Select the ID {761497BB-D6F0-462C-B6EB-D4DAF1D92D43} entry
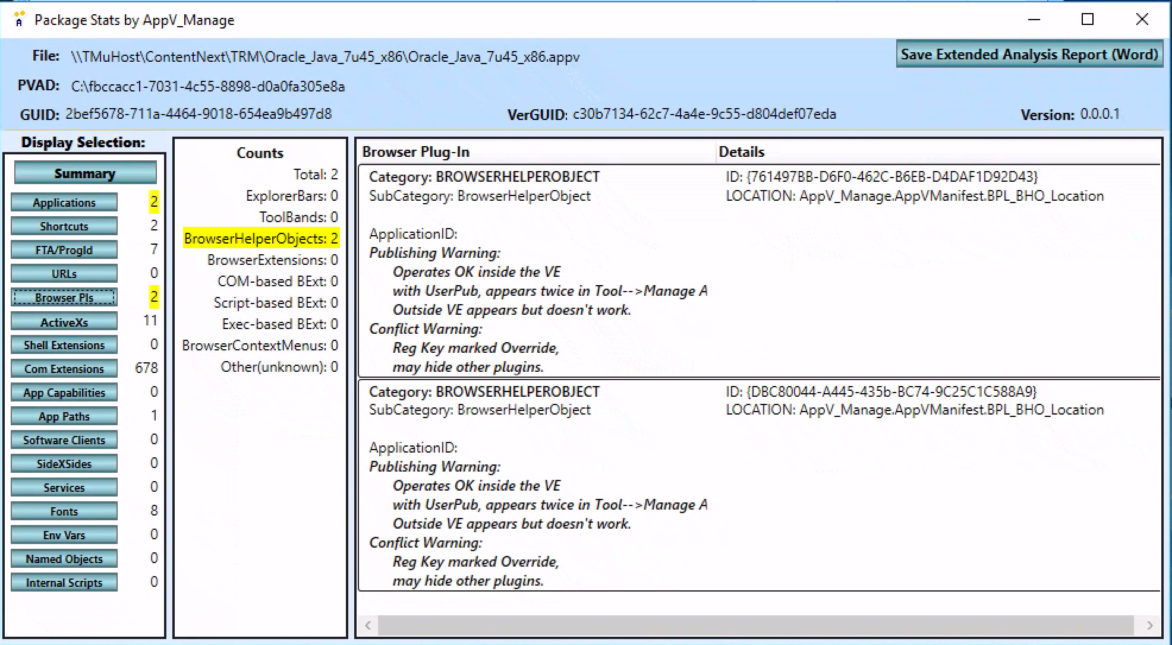 click(881, 176)
